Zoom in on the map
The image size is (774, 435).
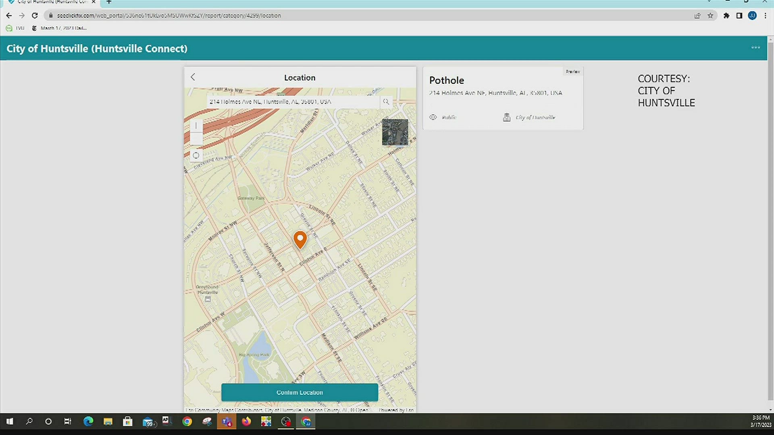pyautogui.click(x=196, y=126)
